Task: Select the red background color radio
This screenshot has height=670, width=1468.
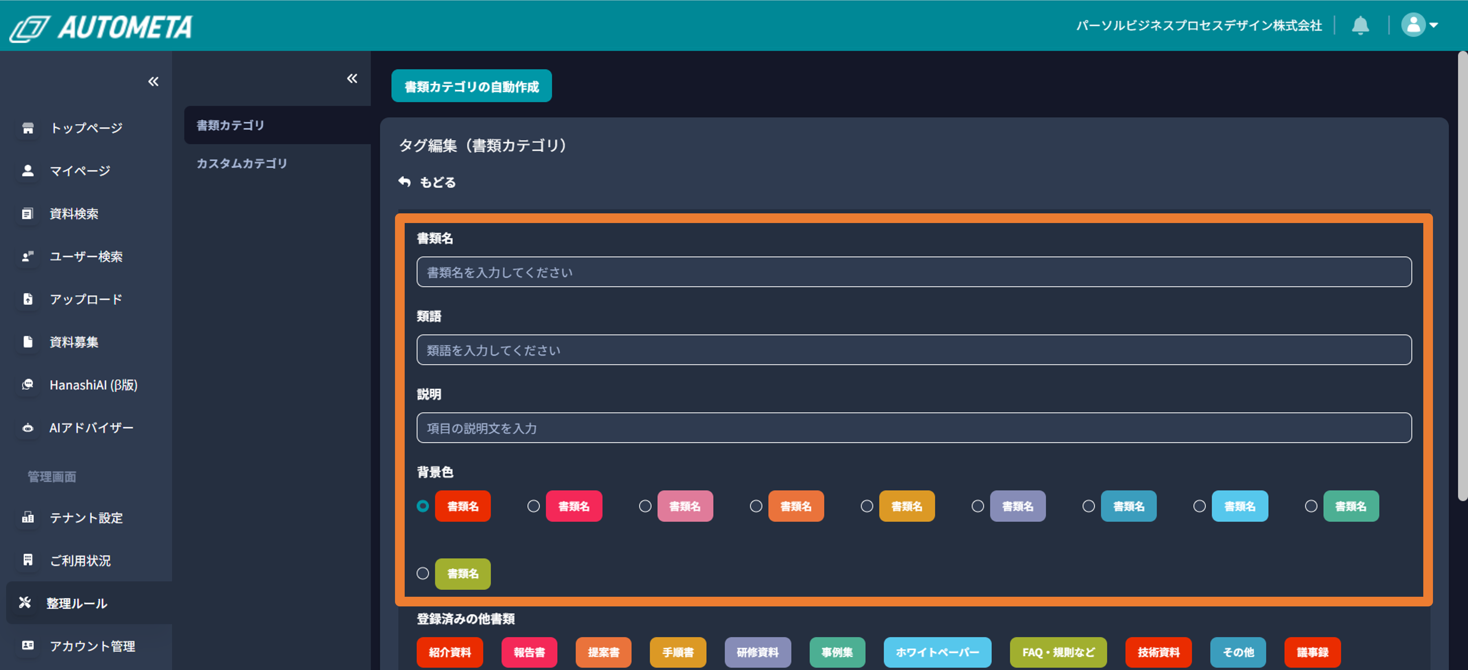Action: coord(423,506)
